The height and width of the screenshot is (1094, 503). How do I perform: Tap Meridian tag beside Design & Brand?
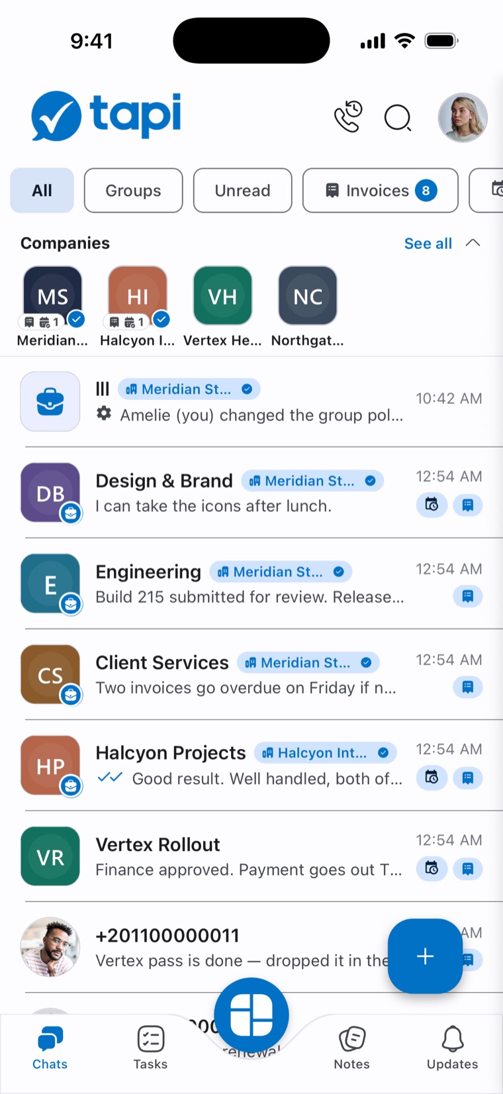(x=312, y=481)
